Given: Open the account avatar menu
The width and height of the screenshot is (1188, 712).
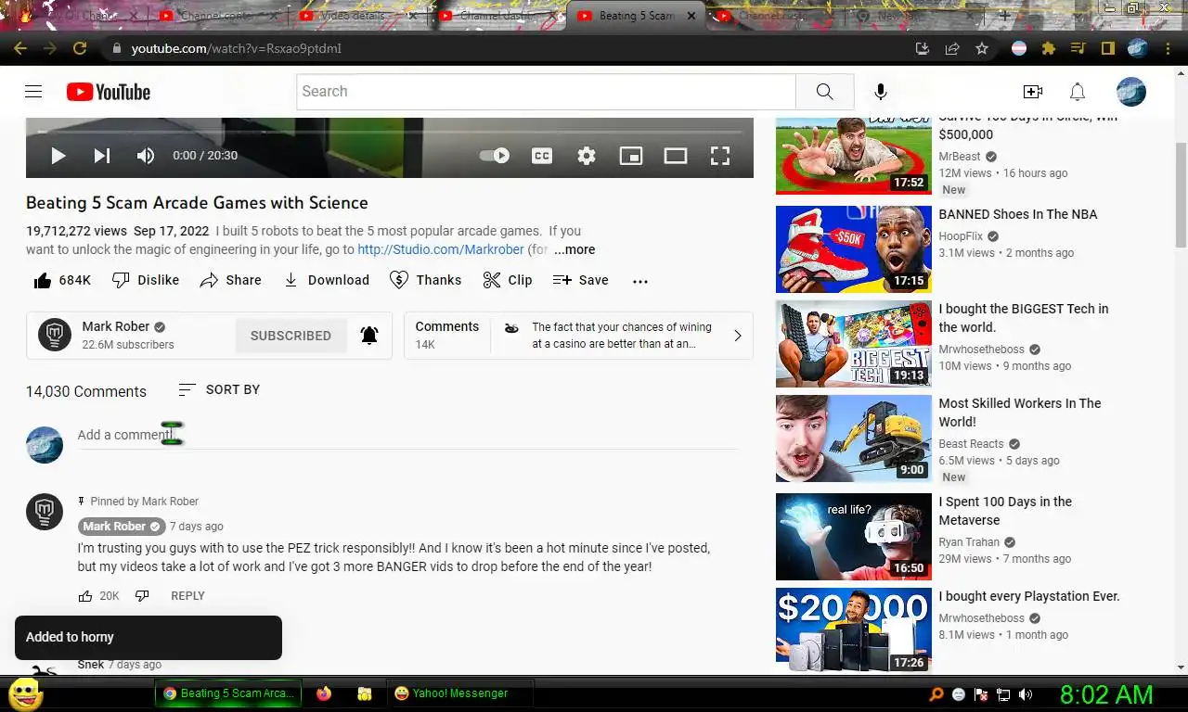Looking at the screenshot, I should point(1130,92).
